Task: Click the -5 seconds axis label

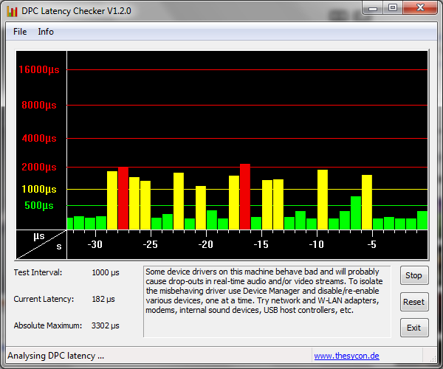Action: click(x=372, y=244)
